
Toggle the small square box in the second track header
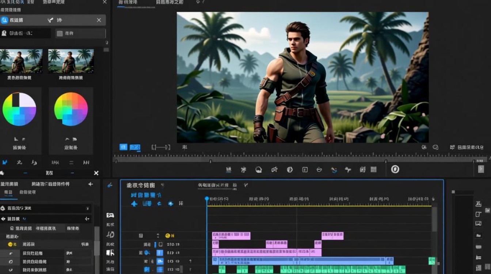[160, 244]
